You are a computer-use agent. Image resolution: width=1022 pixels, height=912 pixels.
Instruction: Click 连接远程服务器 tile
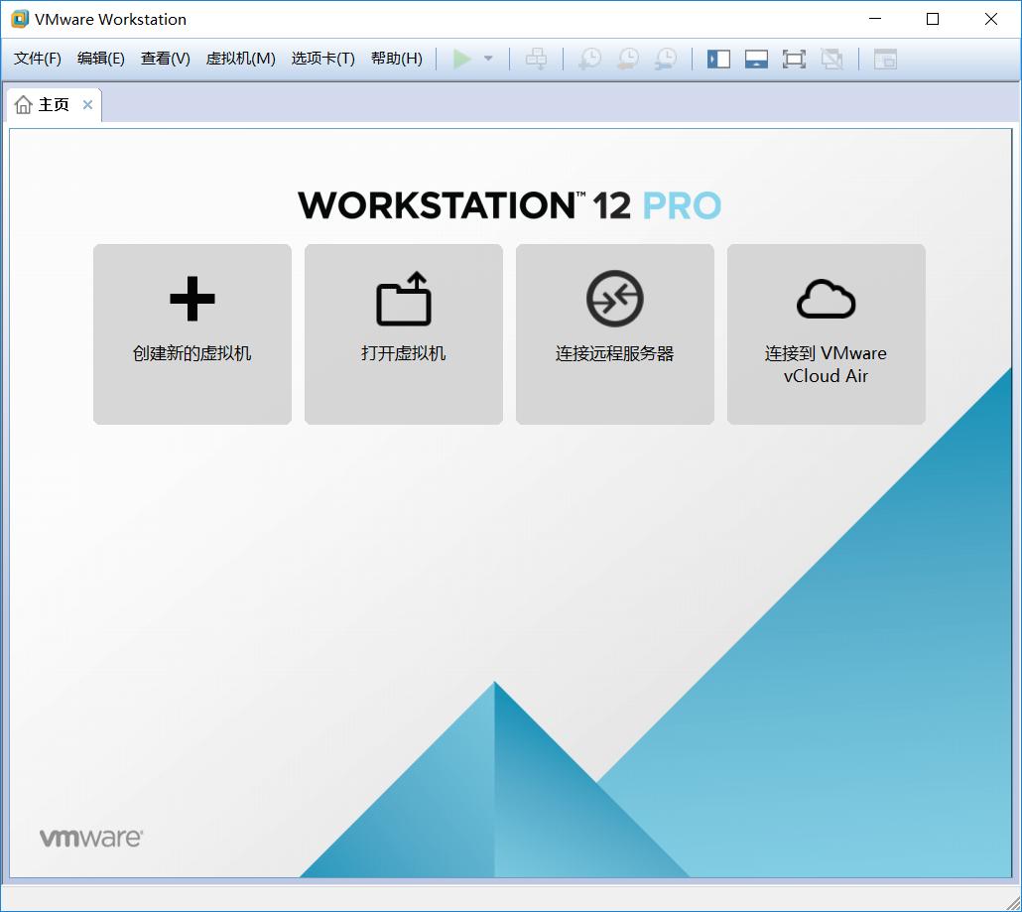pos(615,334)
